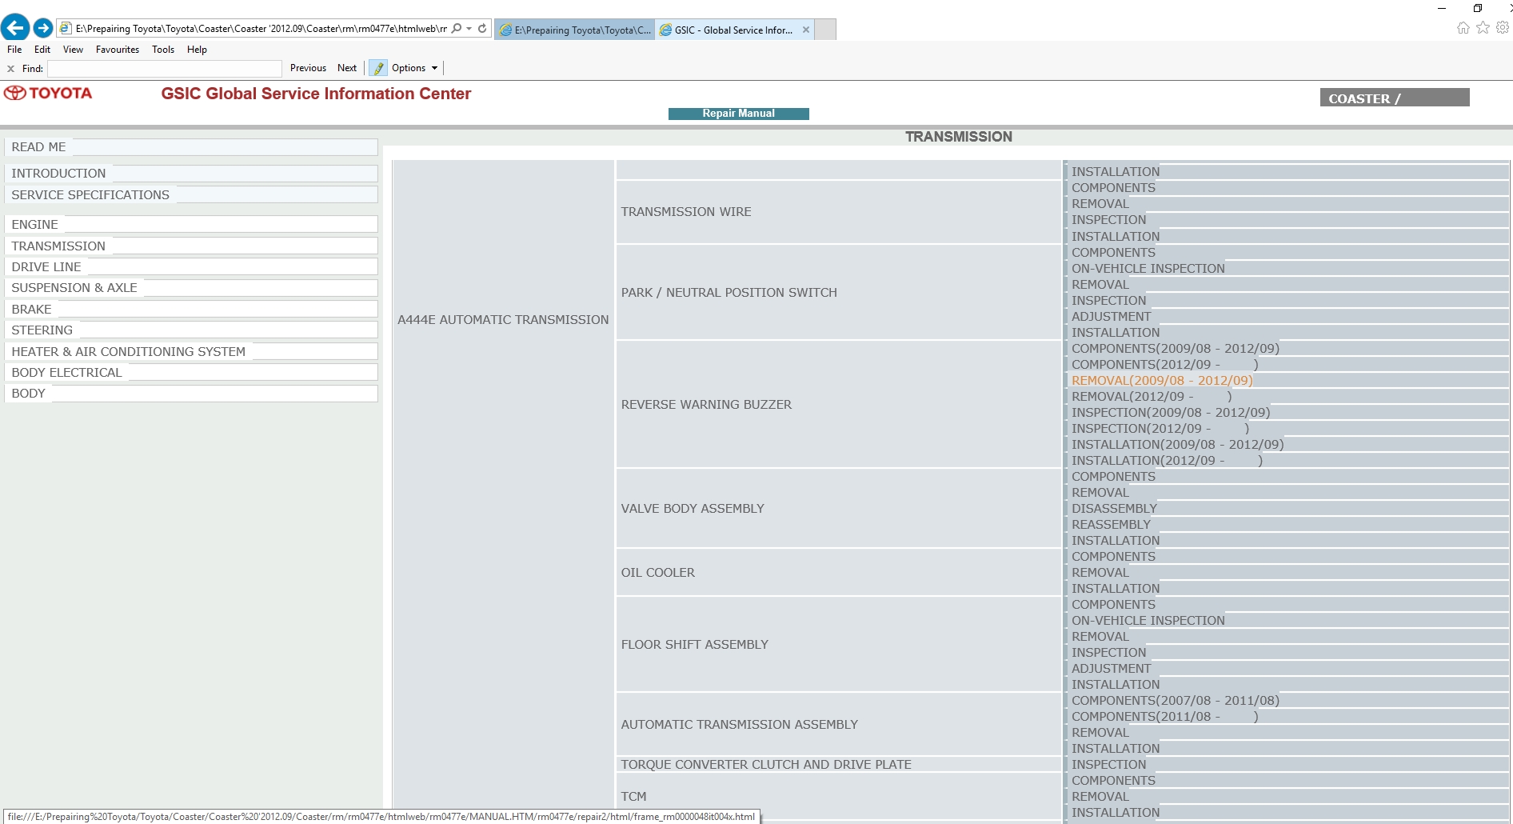Select AUTOMATIC TRANSMISSION ASSEMBLY row
The image size is (1513, 824).
(x=839, y=724)
